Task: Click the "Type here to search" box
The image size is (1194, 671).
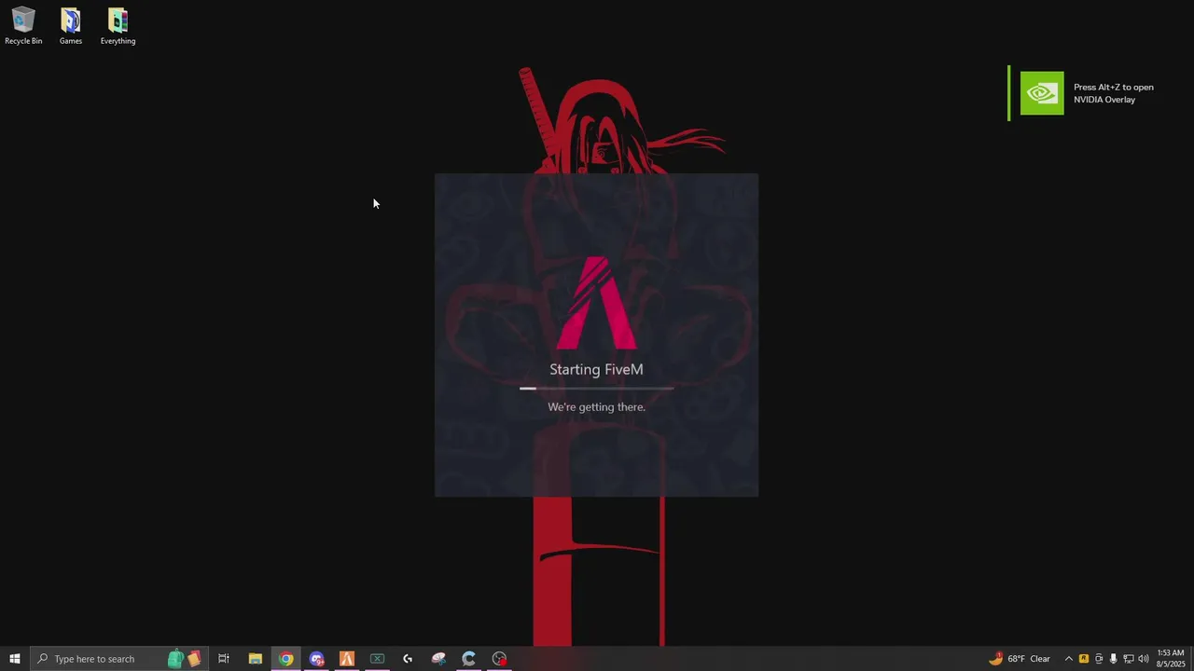Action: coord(119,659)
